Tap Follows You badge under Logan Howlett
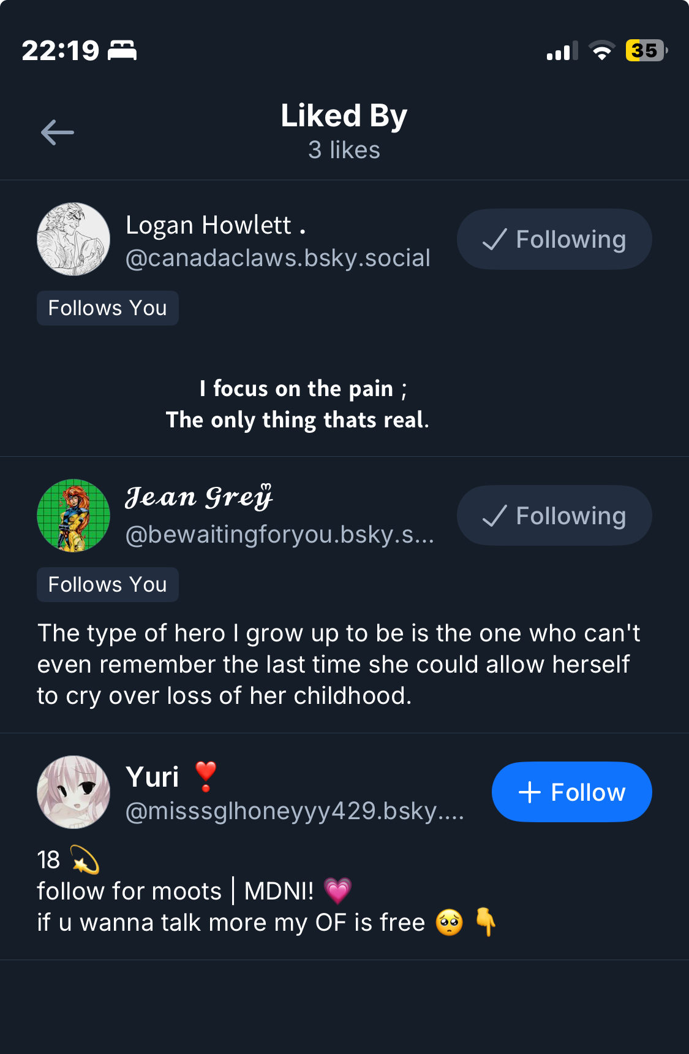Viewport: 689px width, 1054px height. point(108,308)
